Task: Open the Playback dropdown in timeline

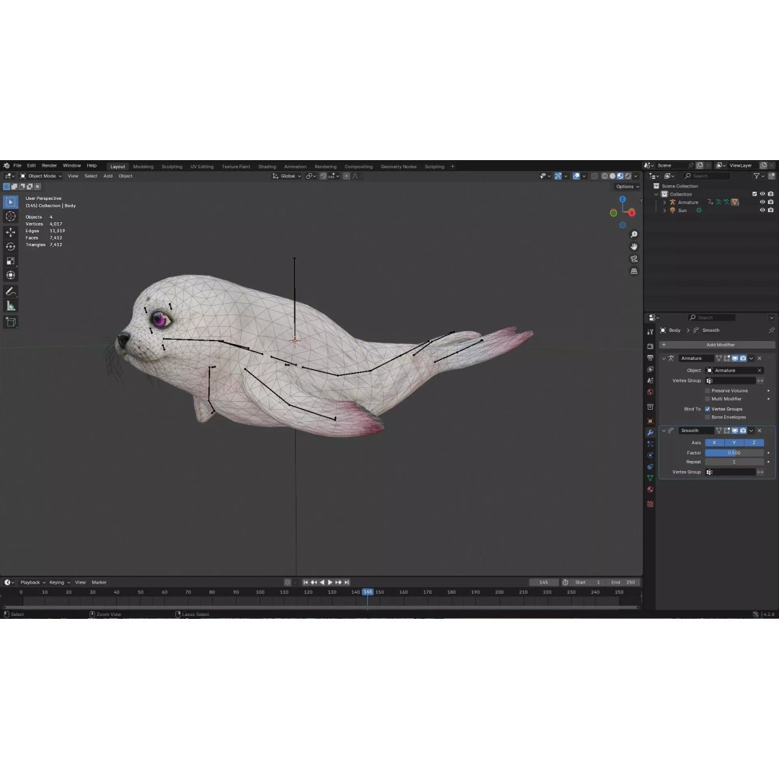Action: pos(32,582)
